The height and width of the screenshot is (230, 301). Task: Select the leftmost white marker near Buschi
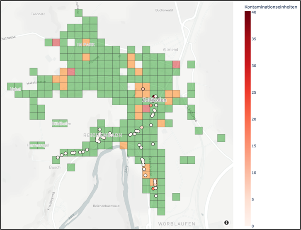(58, 157)
